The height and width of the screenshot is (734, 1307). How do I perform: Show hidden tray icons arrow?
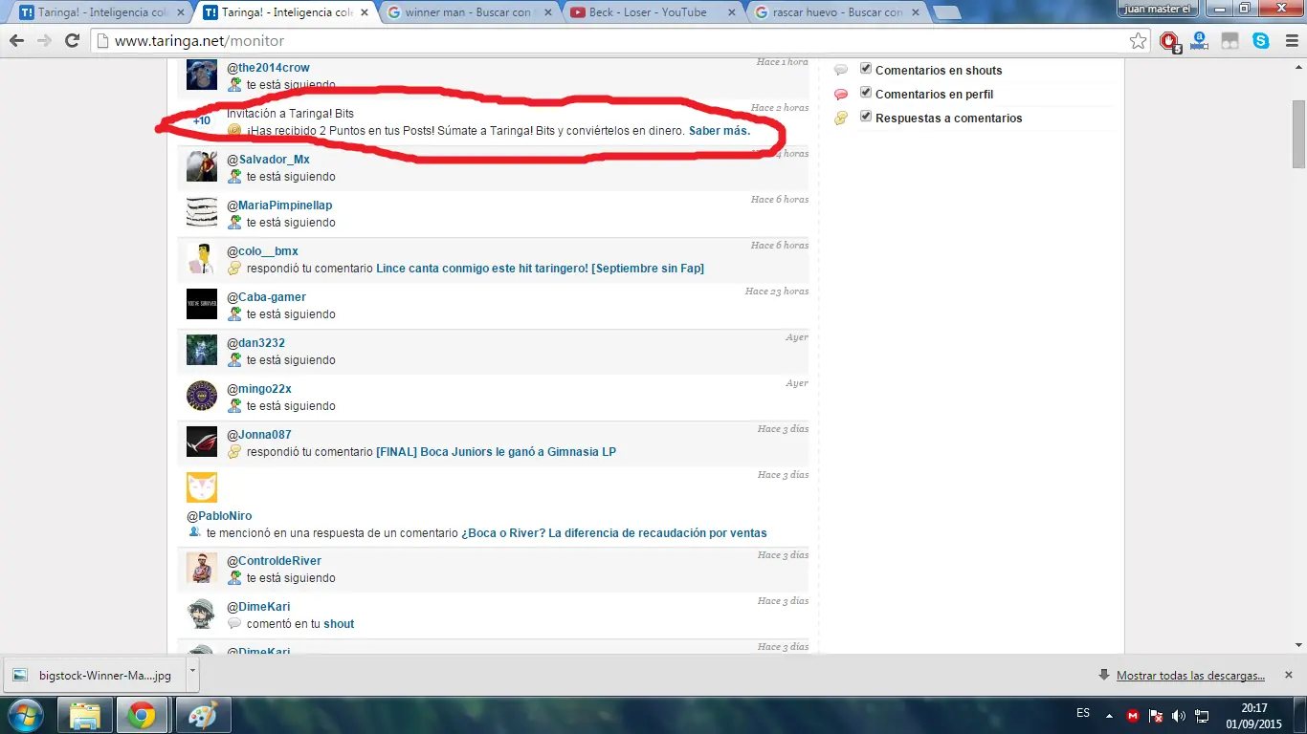[x=1110, y=715]
